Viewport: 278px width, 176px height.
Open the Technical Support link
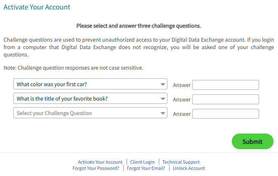click(x=181, y=162)
